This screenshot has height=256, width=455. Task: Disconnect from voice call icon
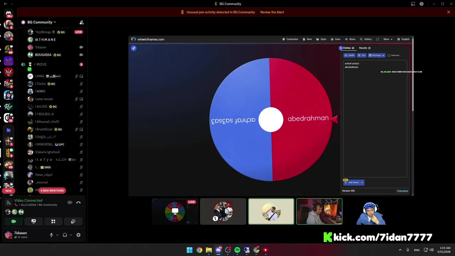tap(78, 203)
